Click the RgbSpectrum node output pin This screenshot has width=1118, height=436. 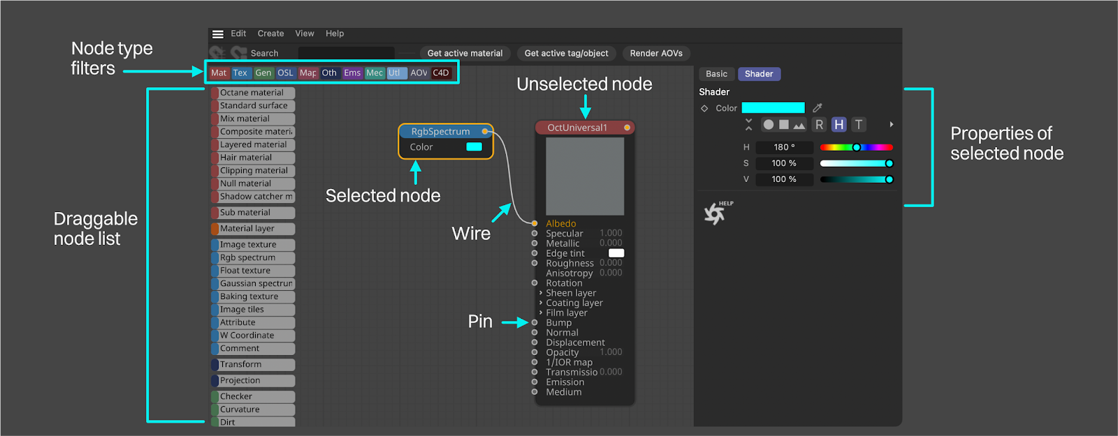tap(485, 131)
